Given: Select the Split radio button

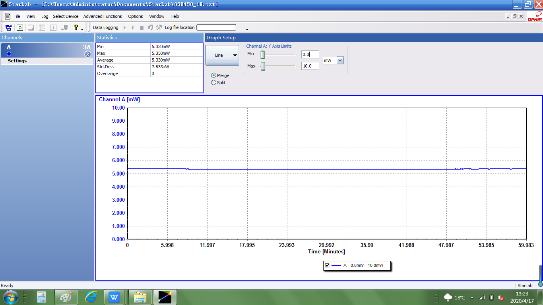Looking at the screenshot, I should [214, 83].
